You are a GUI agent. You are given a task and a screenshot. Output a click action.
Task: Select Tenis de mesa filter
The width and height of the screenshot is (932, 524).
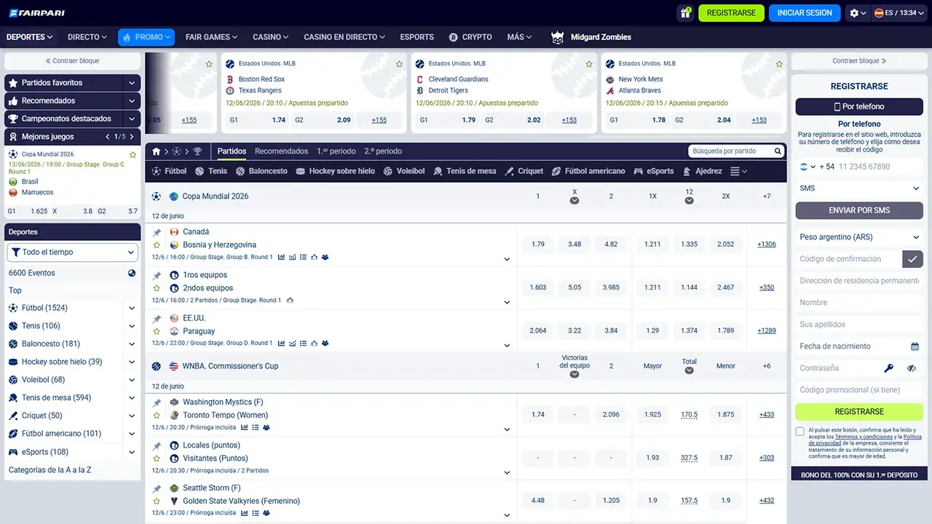tap(465, 171)
